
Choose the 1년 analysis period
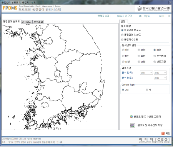123,50
